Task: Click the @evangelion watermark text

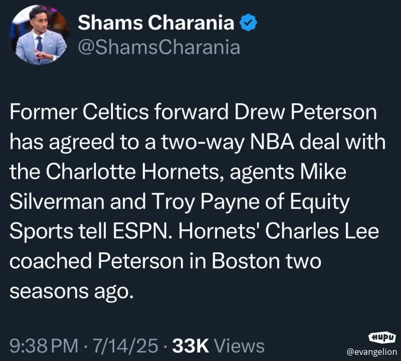Action: click(x=371, y=352)
